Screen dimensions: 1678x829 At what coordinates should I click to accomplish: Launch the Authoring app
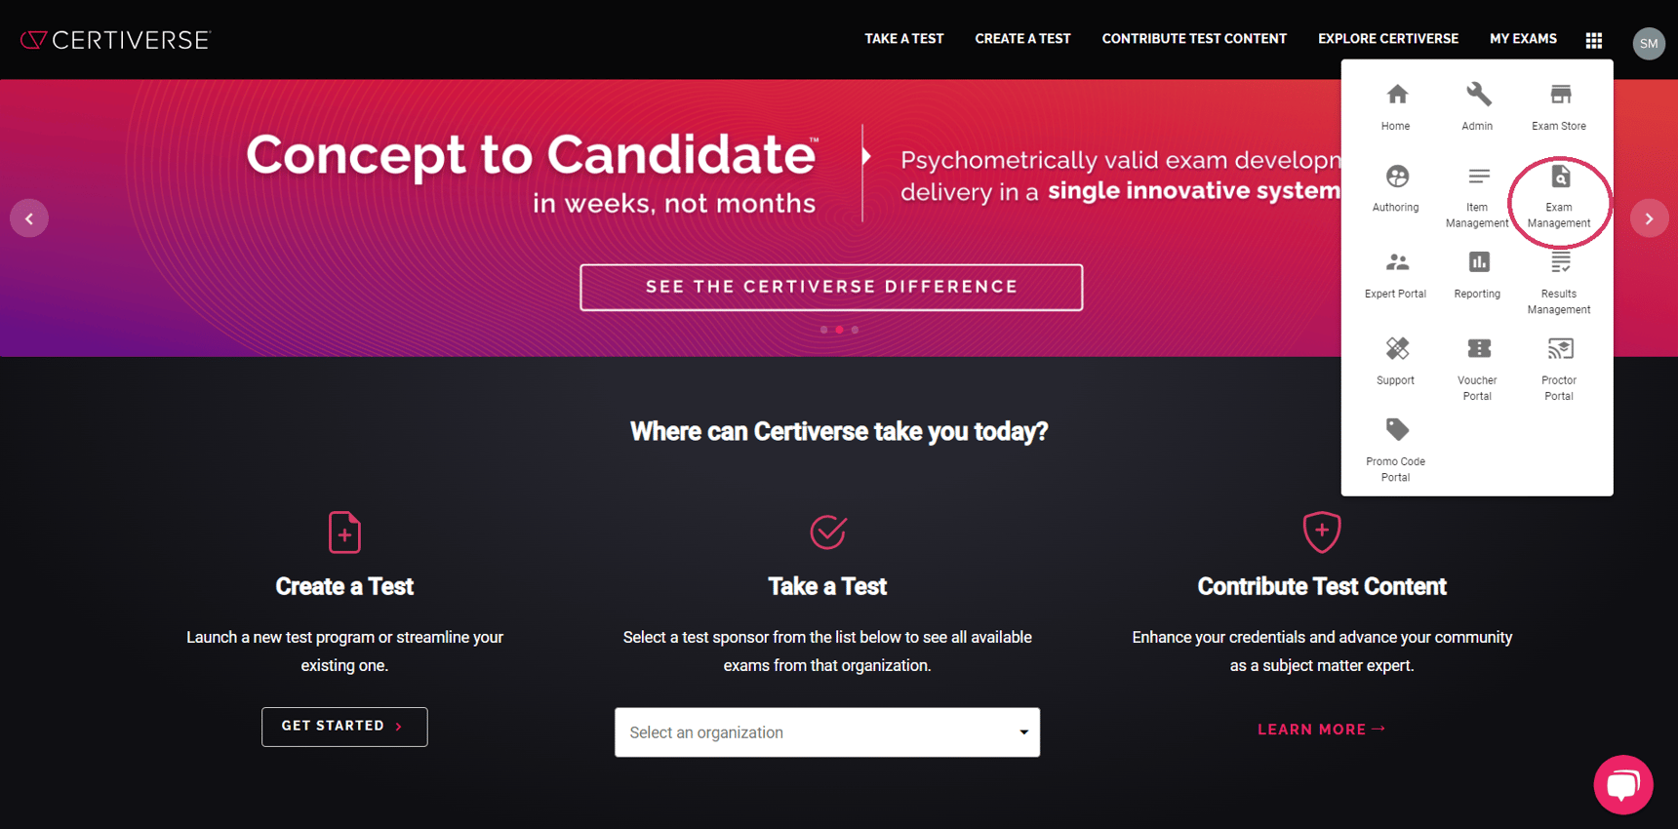tap(1396, 178)
